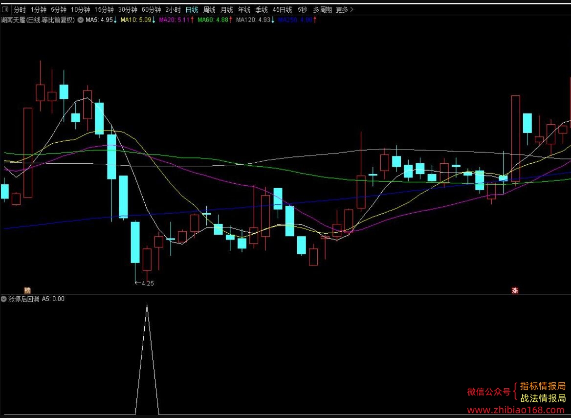Switch to the 日线 daily tab
Screen dimensions: 571x418
(192, 10)
